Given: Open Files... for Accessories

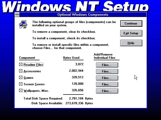Looking at the screenshot, I should pyautogui.click(x=107, y=71).
